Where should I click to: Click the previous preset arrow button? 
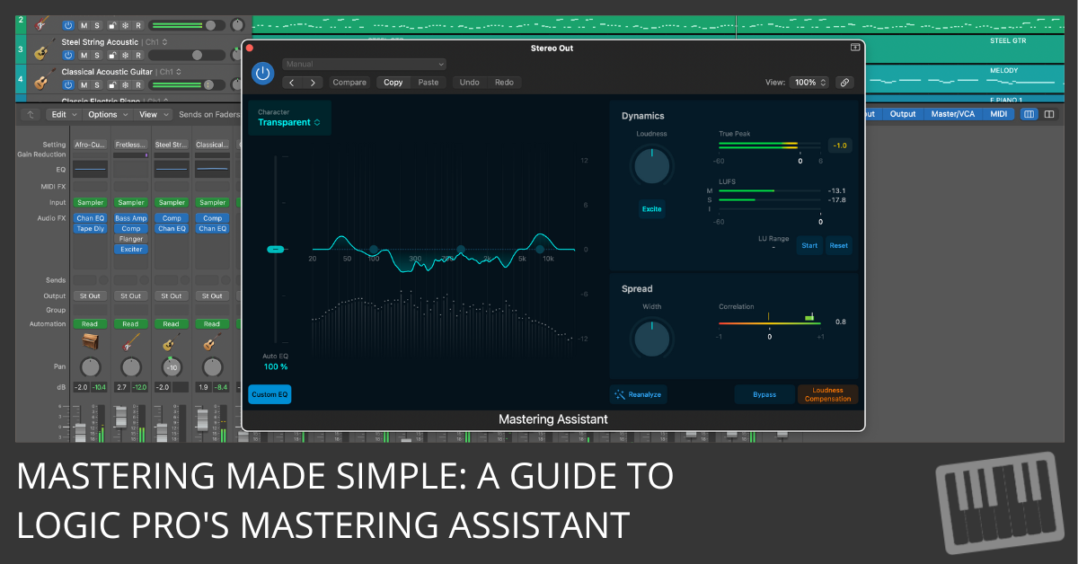tap(291, 83)
